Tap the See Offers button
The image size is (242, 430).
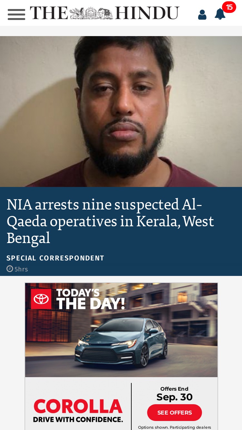tap(175, 413)
